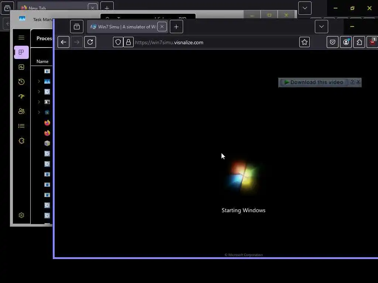Close the Download this video overlay
Image resolution: width=378 pixels, height=283 pixels.
tap(358, 82)
